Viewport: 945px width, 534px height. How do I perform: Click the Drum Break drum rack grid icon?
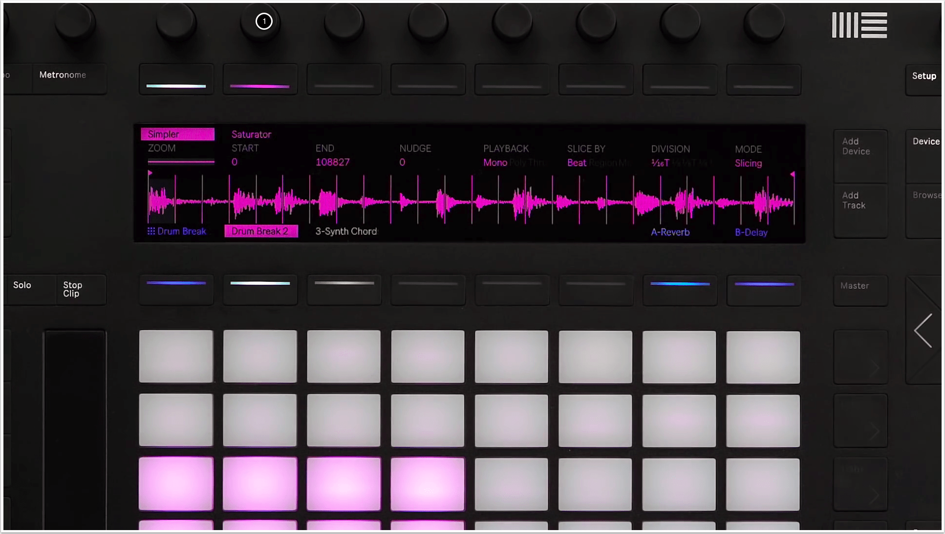[151, 231]
